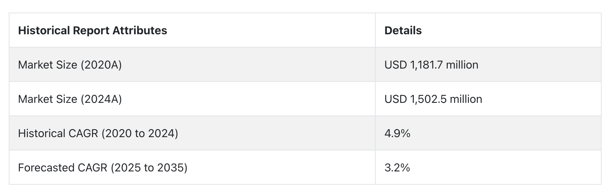
Task: Select Historical CAGR (2020 to 2024) cell
Action: [x=192, y=133]
